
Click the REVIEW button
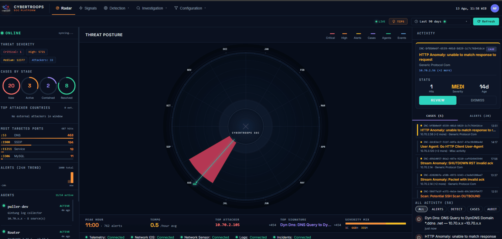pos(438,100)
